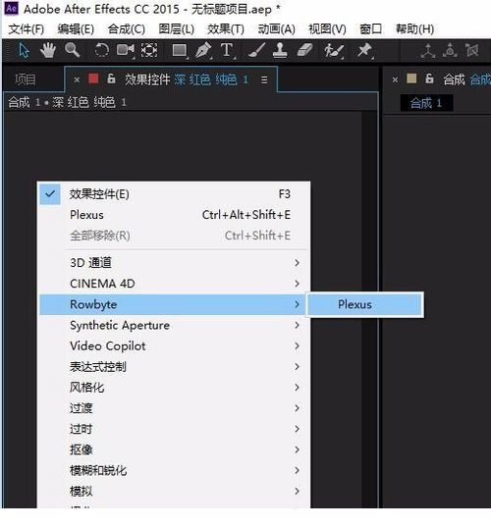Image resolution: width=491 pixels, height=528 pixels.
Task: Select the Pan Behind anchor point tool
Action: click(x=149, y=50)
